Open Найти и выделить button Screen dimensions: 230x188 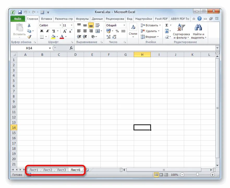click(198, 31)
